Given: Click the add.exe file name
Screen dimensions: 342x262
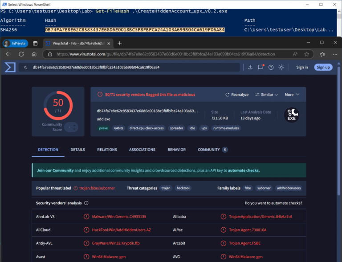Looking at the screenshot, I should pos(104,119).
